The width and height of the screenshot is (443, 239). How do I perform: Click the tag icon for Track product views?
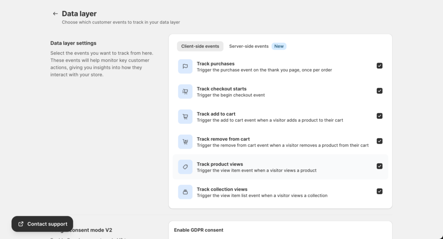185,167
